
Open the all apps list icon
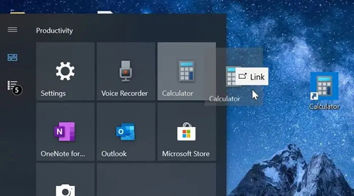click(x=12, y=86)
